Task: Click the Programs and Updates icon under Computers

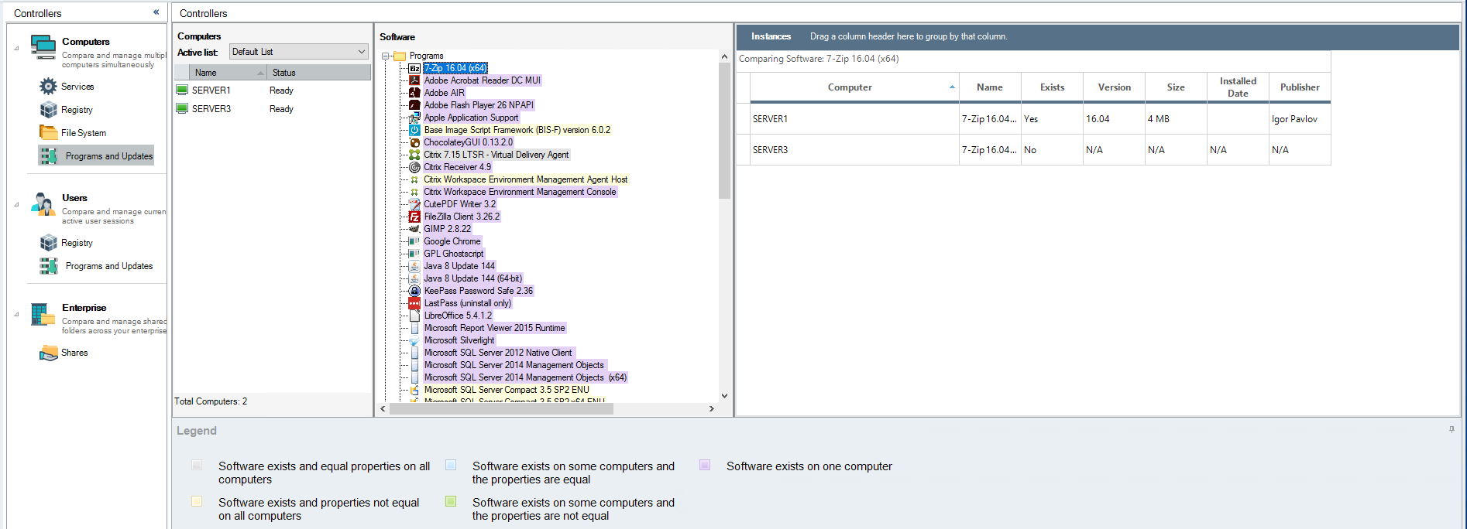Action: tap(49, 156)
